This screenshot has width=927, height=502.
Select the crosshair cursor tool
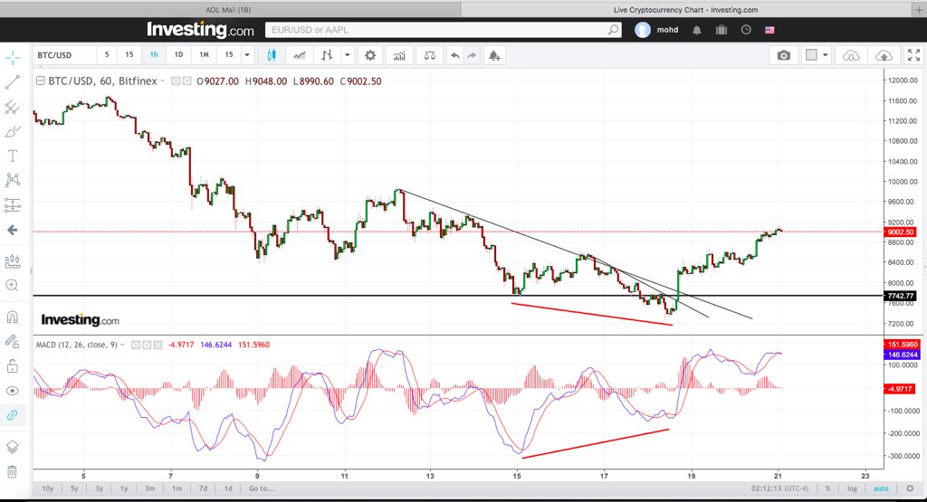point(13,58)
